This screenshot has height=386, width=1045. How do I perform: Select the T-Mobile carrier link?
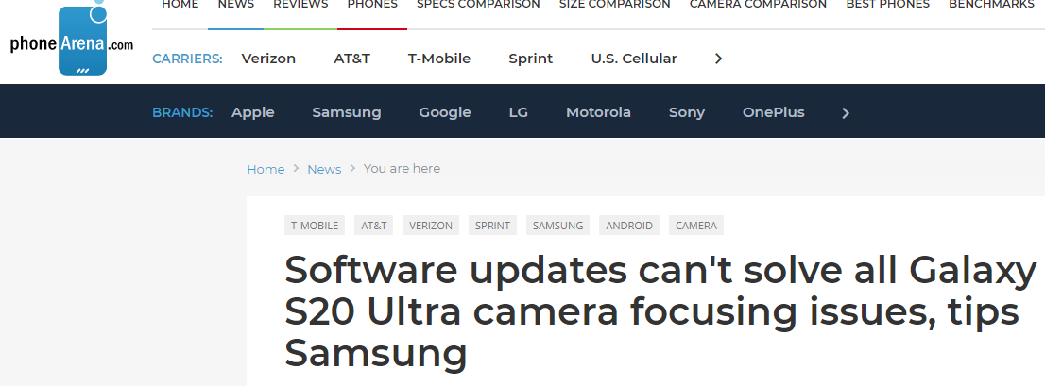[x=439, y=59]
